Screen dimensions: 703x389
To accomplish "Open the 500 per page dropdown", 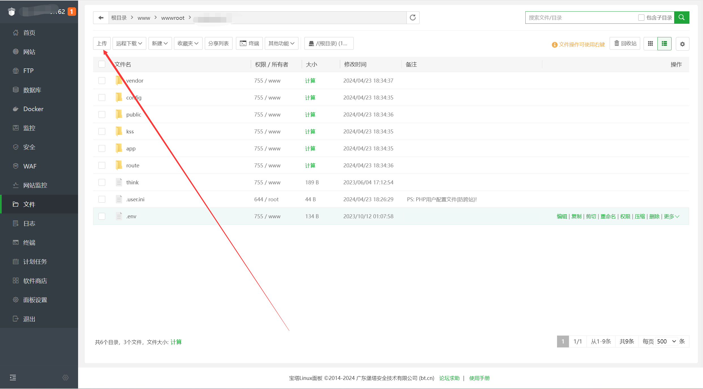I will pyautogui.click(x=667, y=341).
